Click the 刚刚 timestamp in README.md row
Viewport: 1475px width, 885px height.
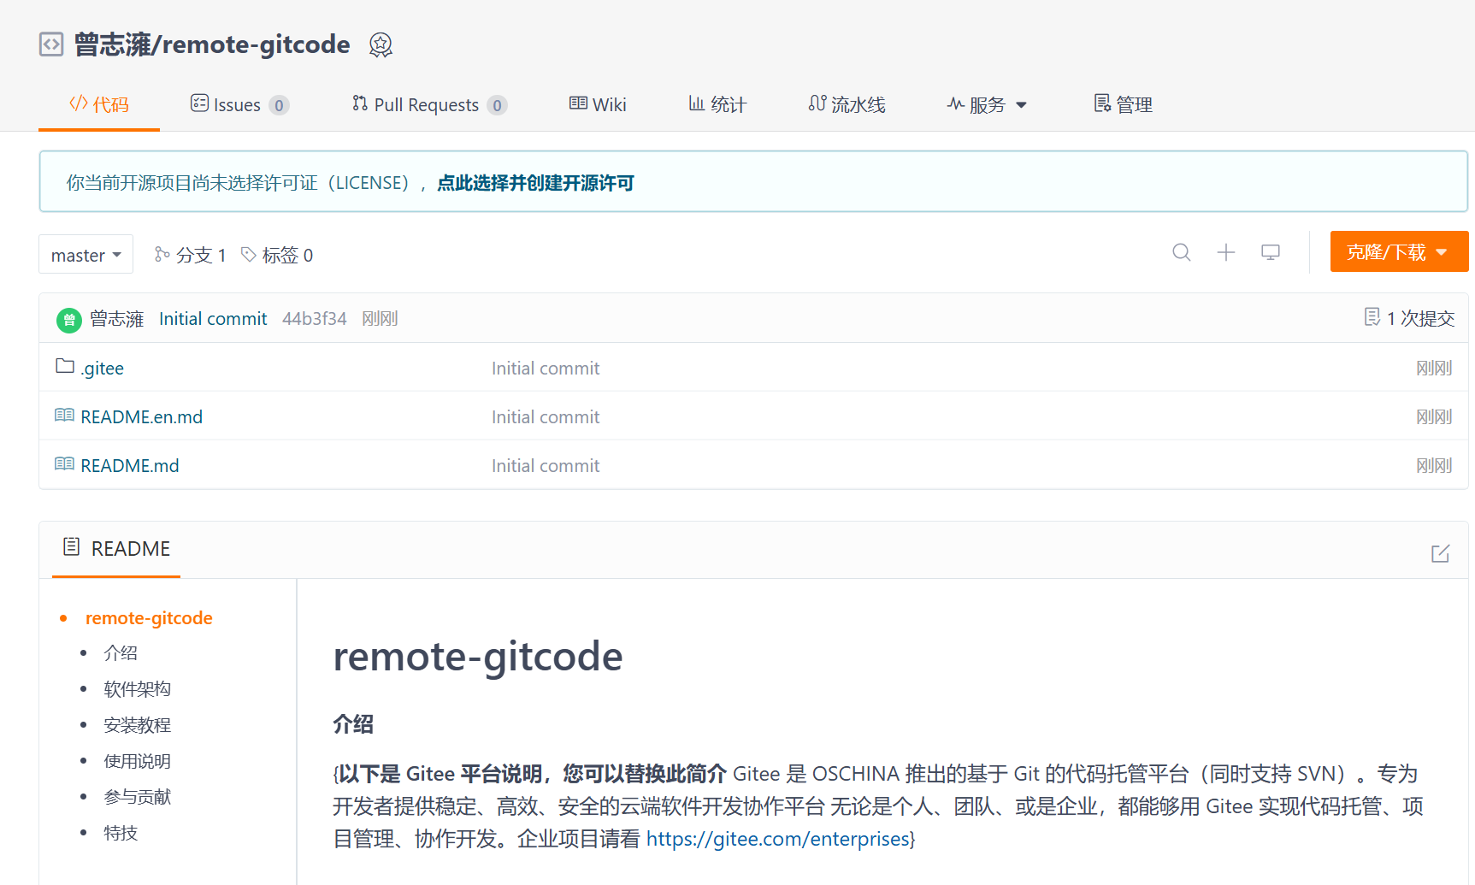point(1434,466)
